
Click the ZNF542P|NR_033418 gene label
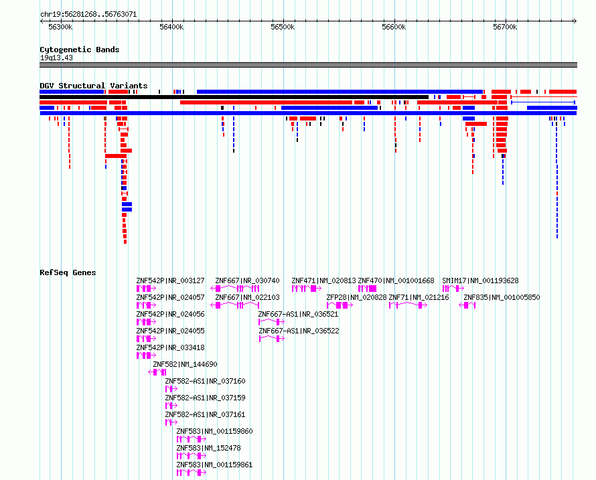170,347
